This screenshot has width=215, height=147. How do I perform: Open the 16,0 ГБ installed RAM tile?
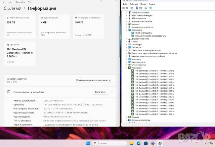point(88,27)
